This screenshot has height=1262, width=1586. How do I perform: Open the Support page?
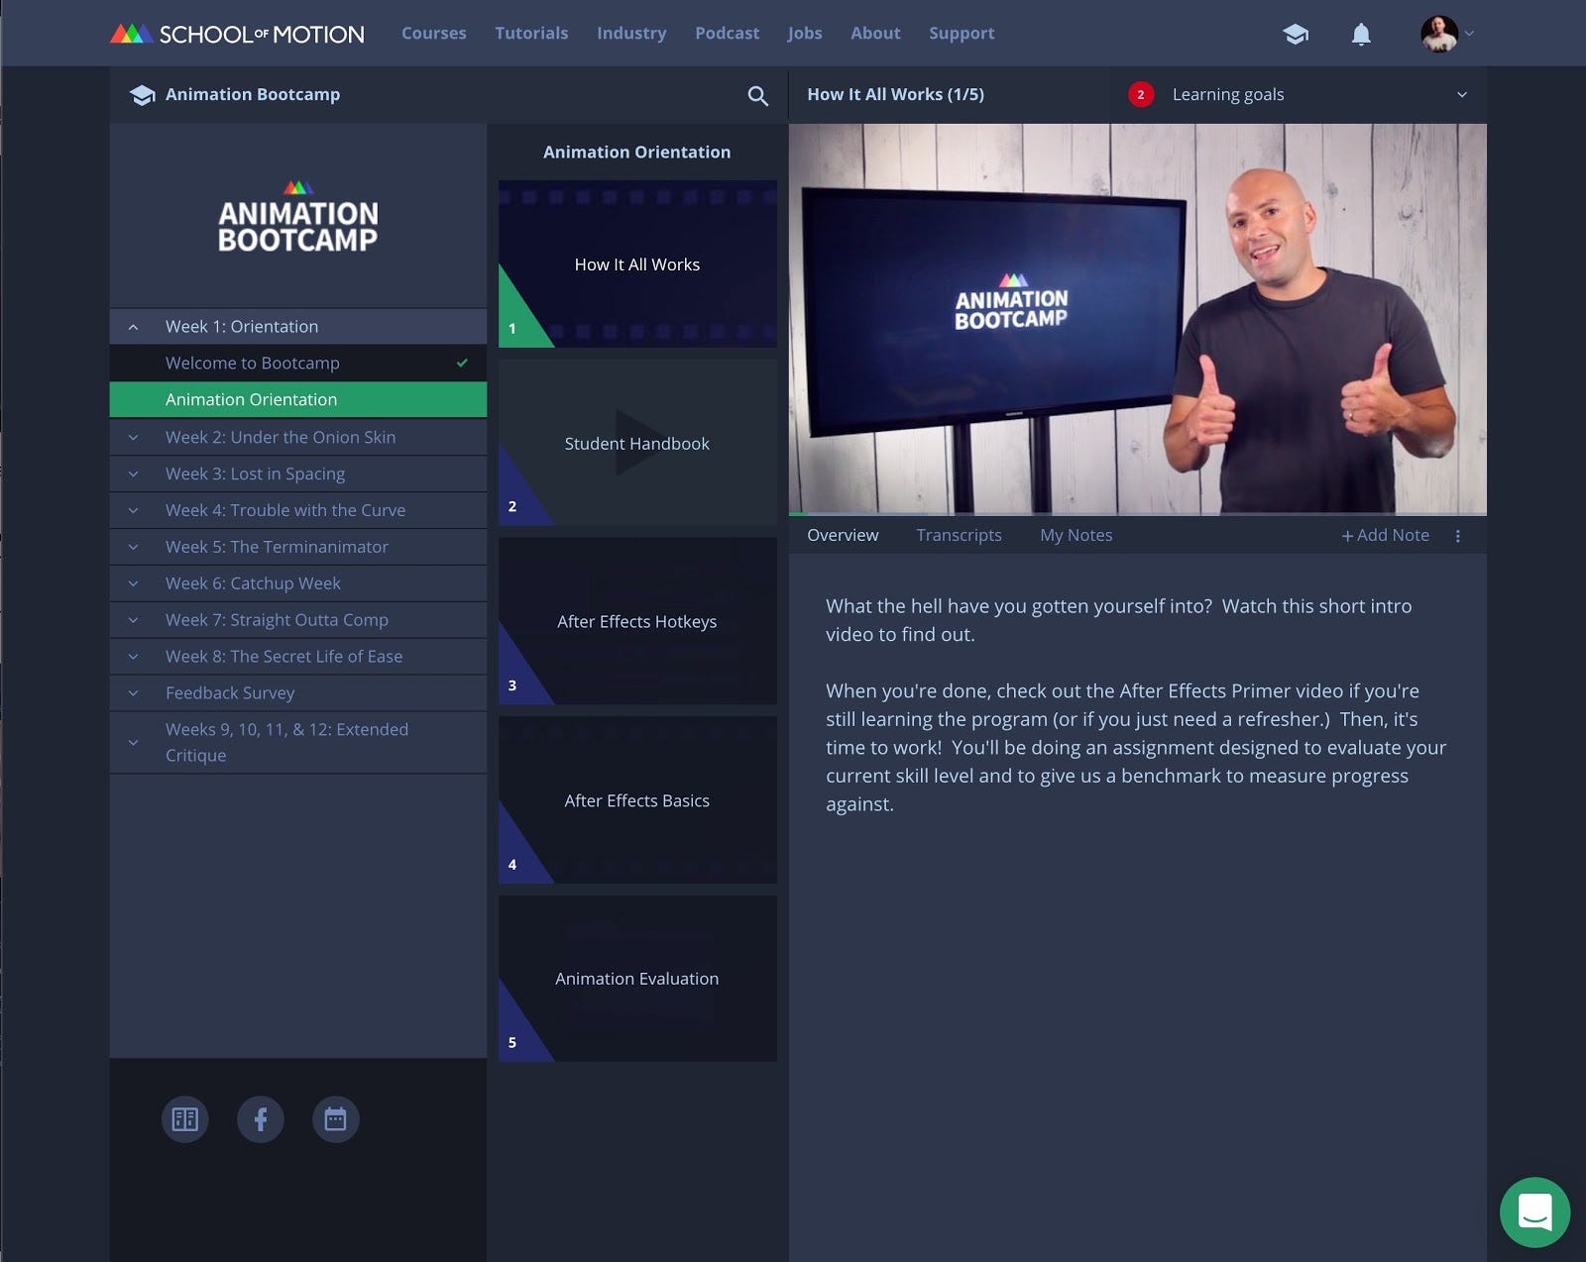pyautogui.click(x=962, y=34)
